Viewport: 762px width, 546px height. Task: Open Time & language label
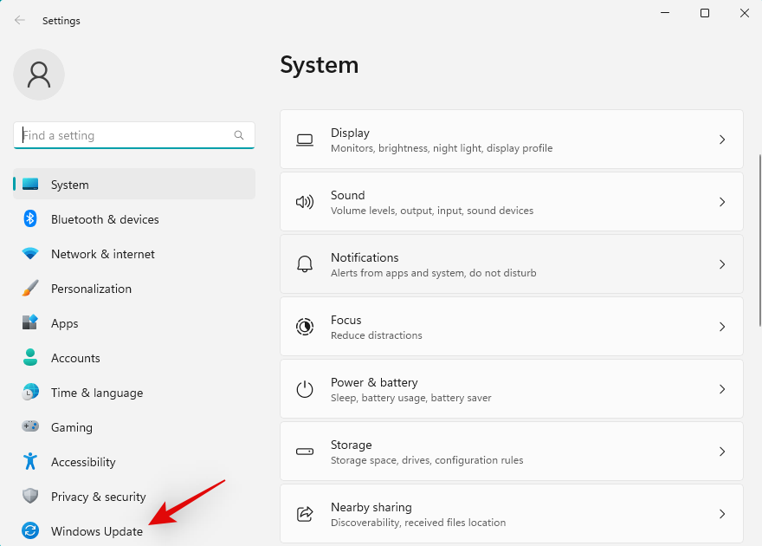(97, 393)
